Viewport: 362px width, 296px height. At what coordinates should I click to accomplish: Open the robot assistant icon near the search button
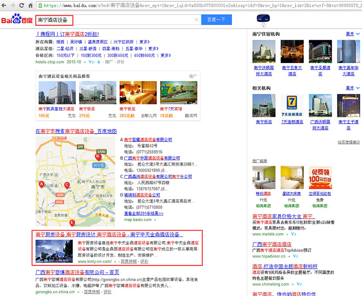point(263,20)
